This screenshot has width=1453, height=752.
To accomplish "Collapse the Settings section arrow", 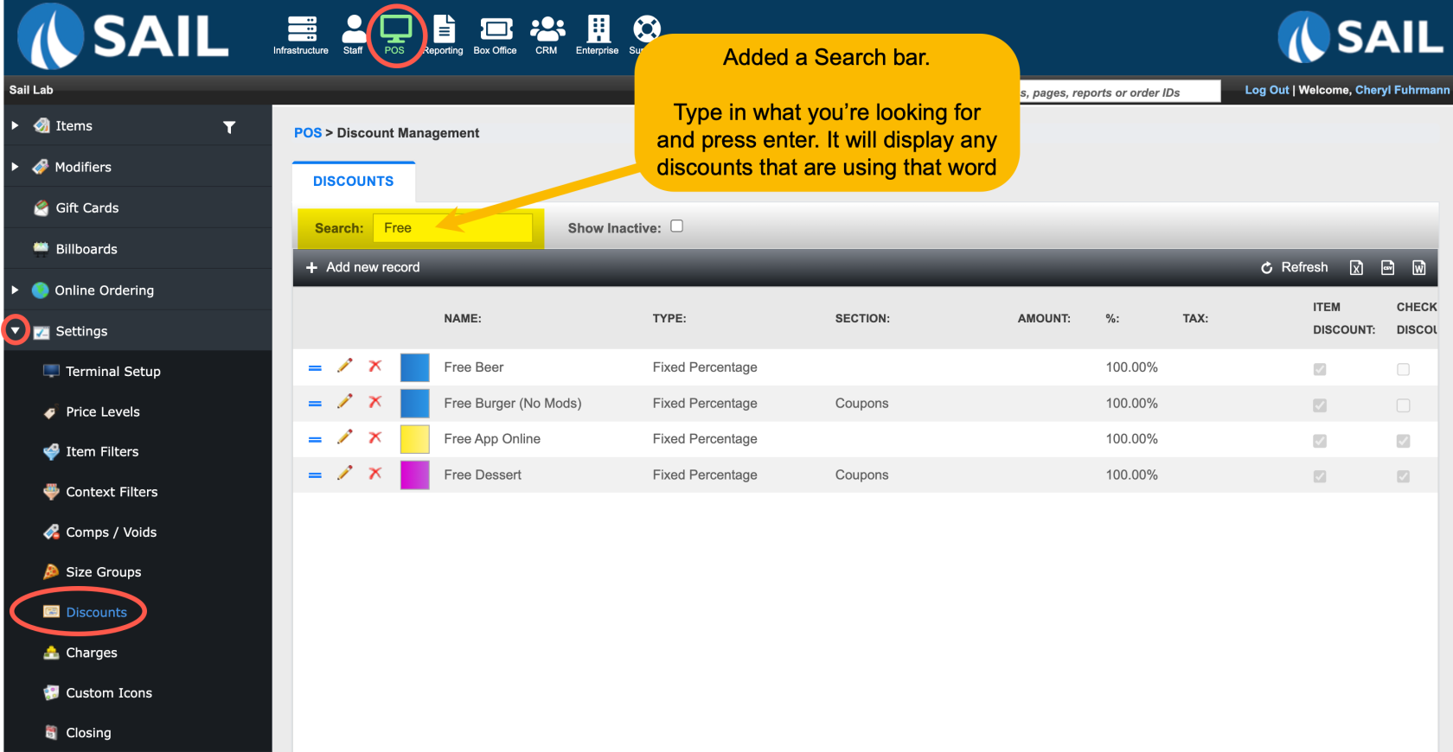I will tap(16, 330).
